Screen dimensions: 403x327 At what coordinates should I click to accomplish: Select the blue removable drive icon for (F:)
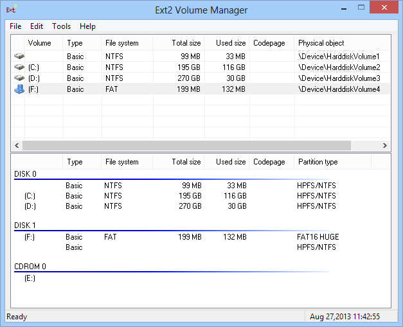pyautogui.click(x=19, y=89)
